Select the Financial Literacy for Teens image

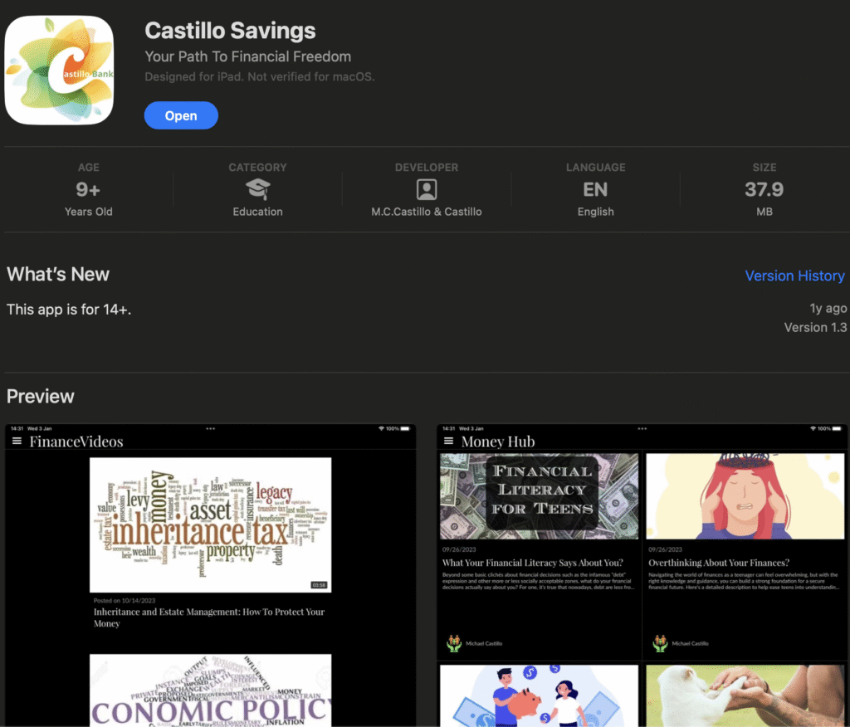(x=539, y=496)
